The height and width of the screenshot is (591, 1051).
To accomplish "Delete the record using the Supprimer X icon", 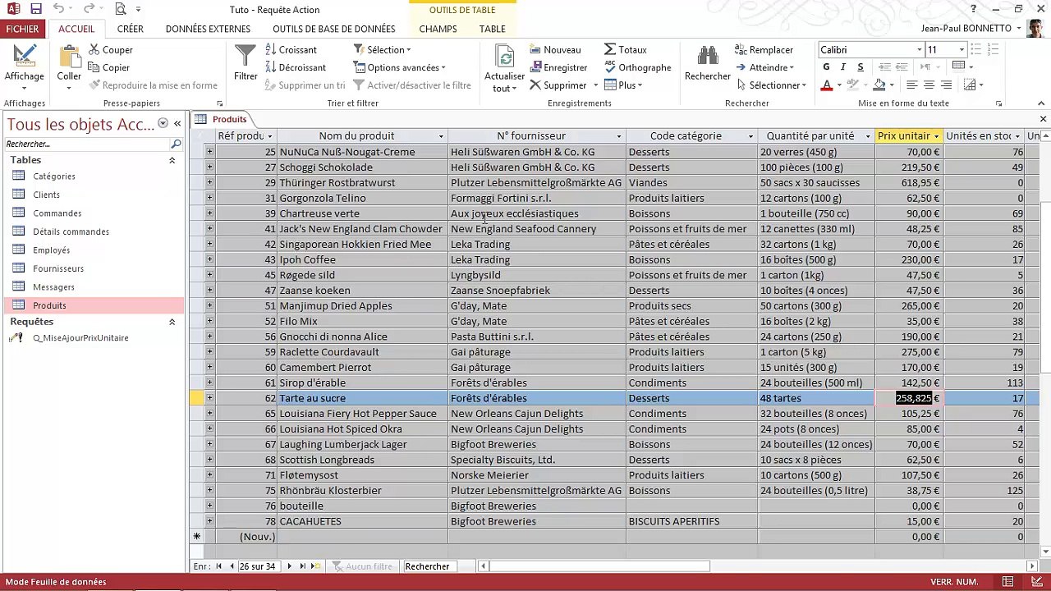I will click(x=535, y=85).
